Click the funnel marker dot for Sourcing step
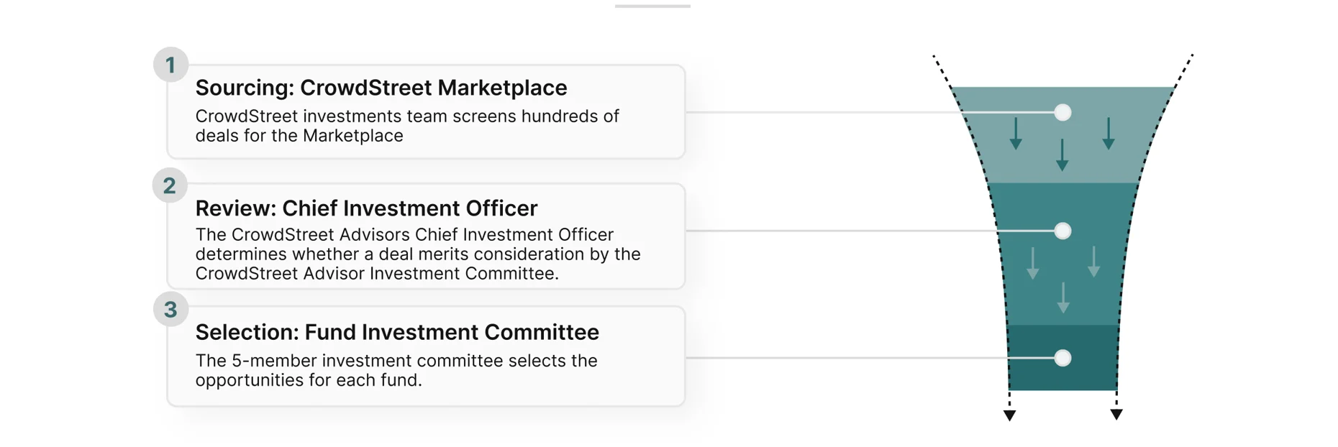 (x=1062, y=113)
